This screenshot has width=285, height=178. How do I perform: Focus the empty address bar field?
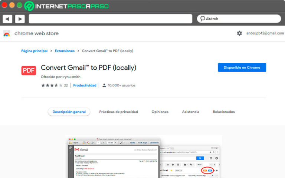111,19
